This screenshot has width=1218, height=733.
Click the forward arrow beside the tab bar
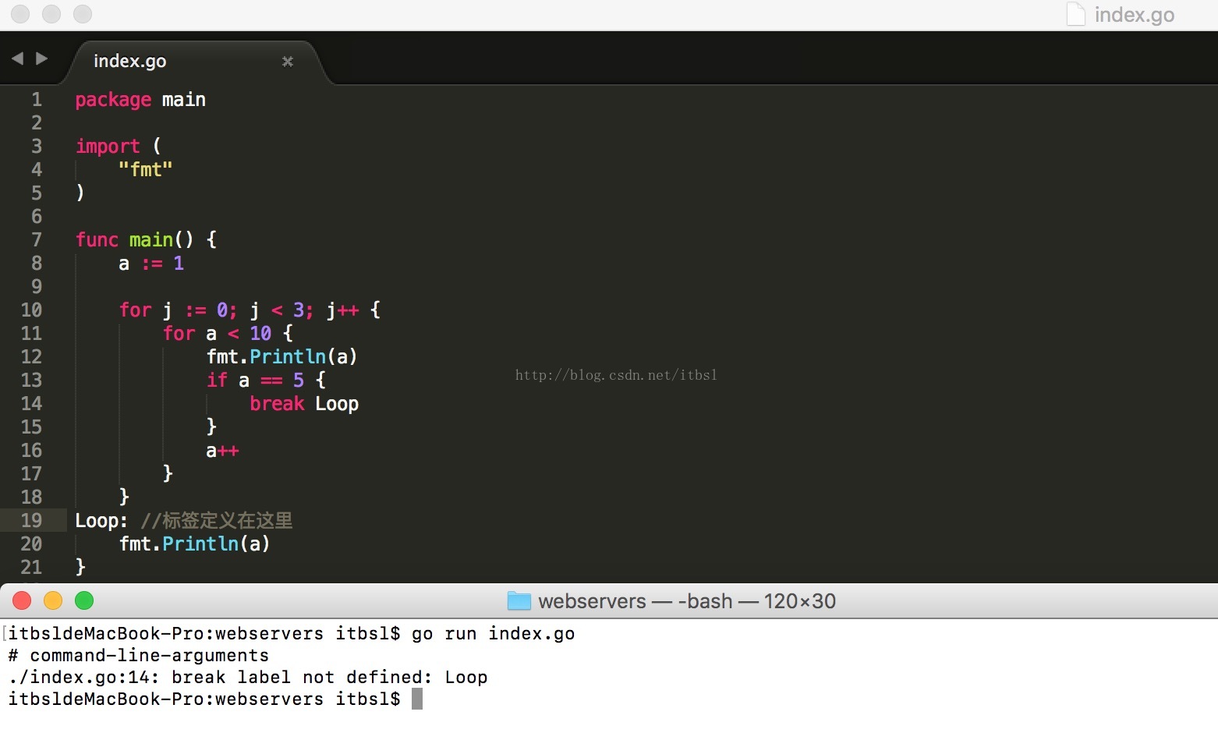[42, 58]
